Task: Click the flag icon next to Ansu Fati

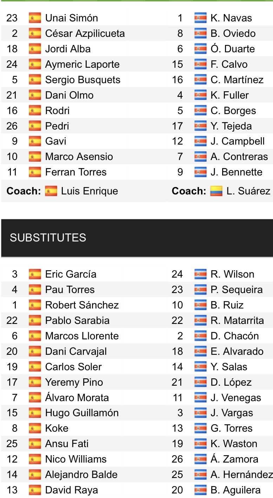Action: (35, 444)
